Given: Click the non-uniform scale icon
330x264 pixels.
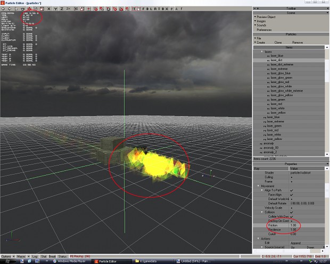Looking at the screenshot, I should tap(82, 9).
